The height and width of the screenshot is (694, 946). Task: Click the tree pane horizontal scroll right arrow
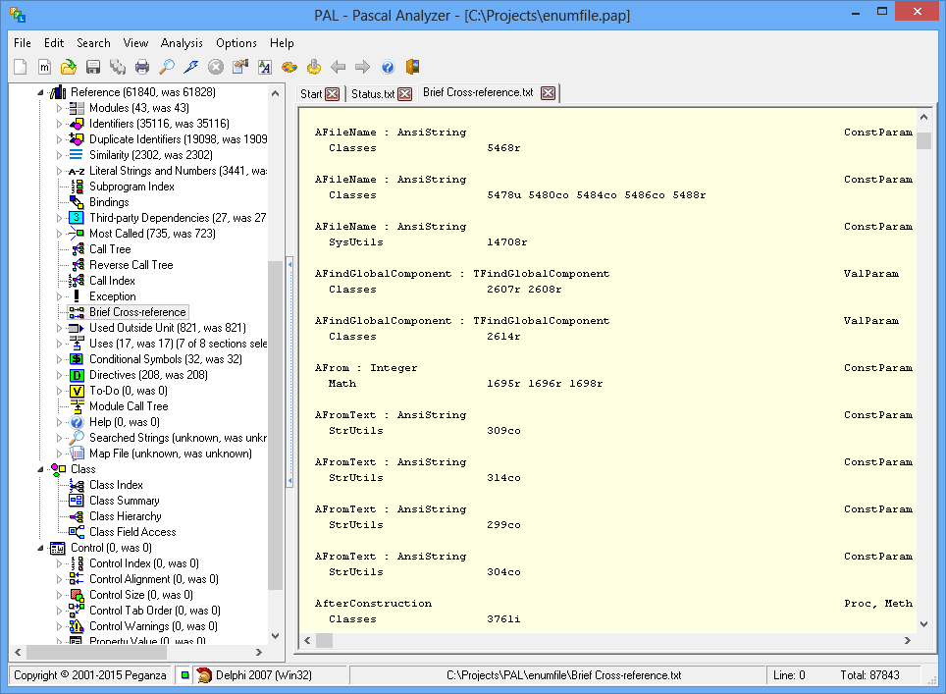point(259,653)
